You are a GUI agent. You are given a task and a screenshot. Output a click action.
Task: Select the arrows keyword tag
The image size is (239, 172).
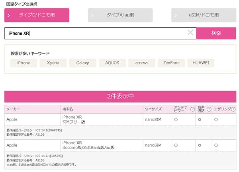pos(142,63)
